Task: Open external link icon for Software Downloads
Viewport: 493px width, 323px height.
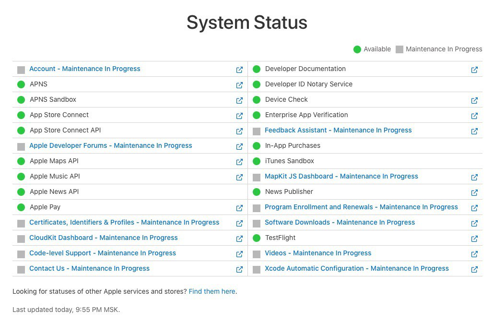Action: (x=474, y=223)
